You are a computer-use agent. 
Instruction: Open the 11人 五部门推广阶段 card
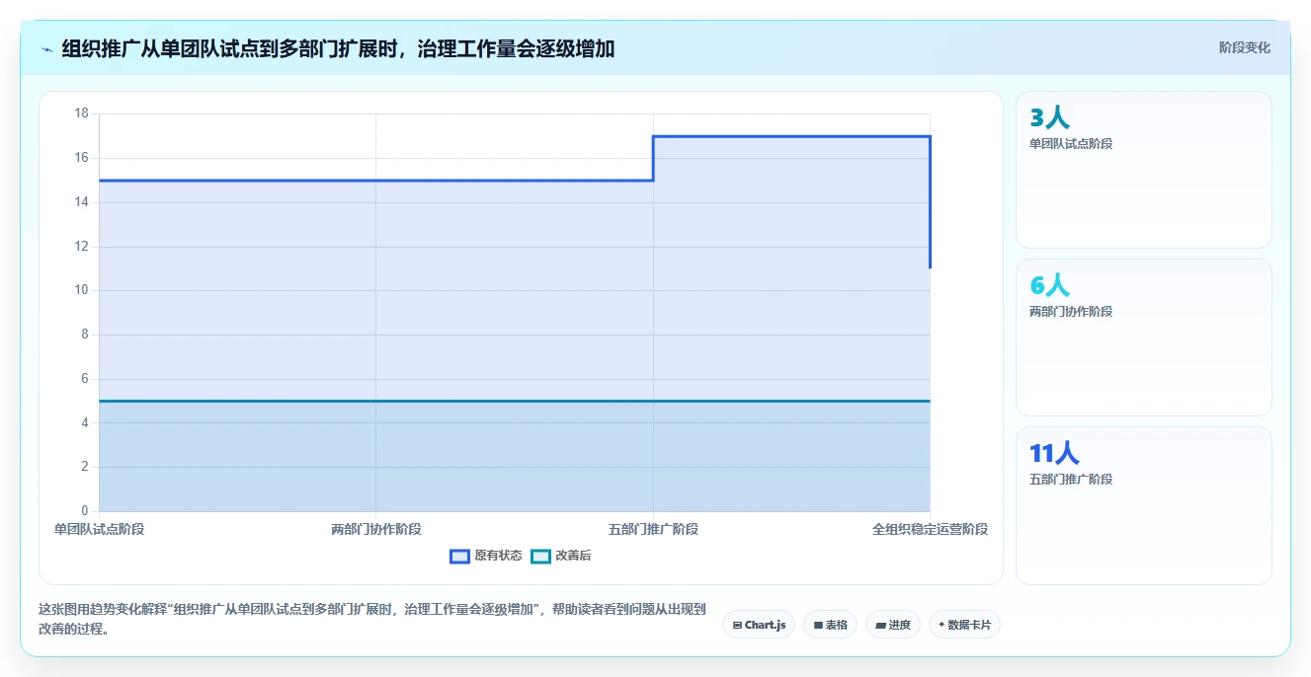click(1144, 505)
